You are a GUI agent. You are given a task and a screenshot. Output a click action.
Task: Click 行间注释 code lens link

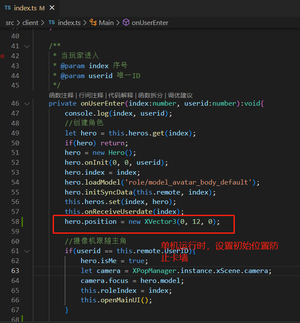pyautogui.click(x=91, y=95)
